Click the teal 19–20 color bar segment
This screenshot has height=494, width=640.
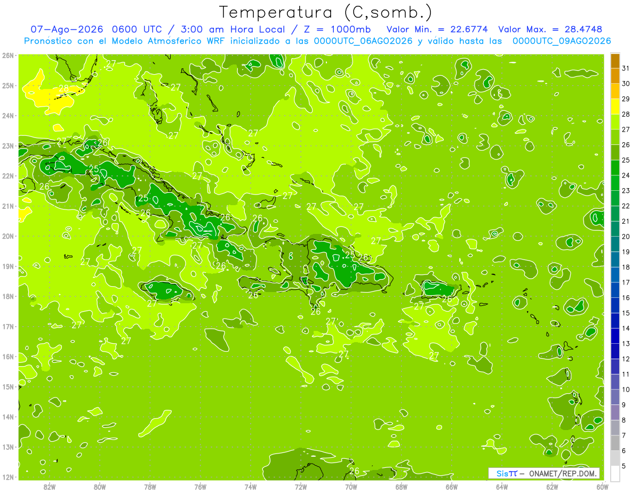[615, 244]
